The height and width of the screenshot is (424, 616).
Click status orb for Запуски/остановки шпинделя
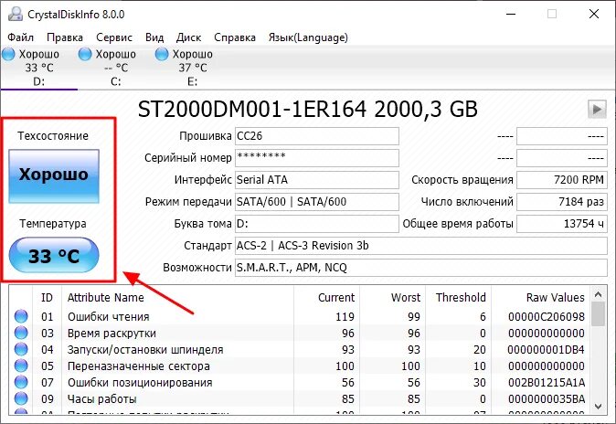click(21, 349)
